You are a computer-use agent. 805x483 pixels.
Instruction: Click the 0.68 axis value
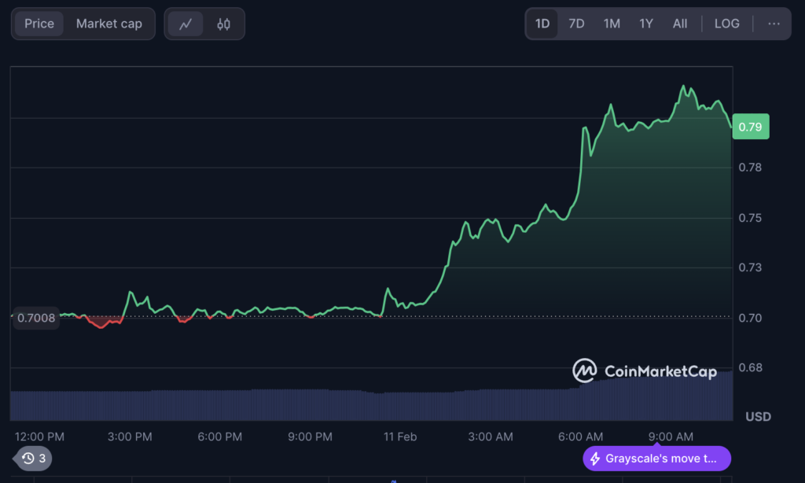pos(750,368)
